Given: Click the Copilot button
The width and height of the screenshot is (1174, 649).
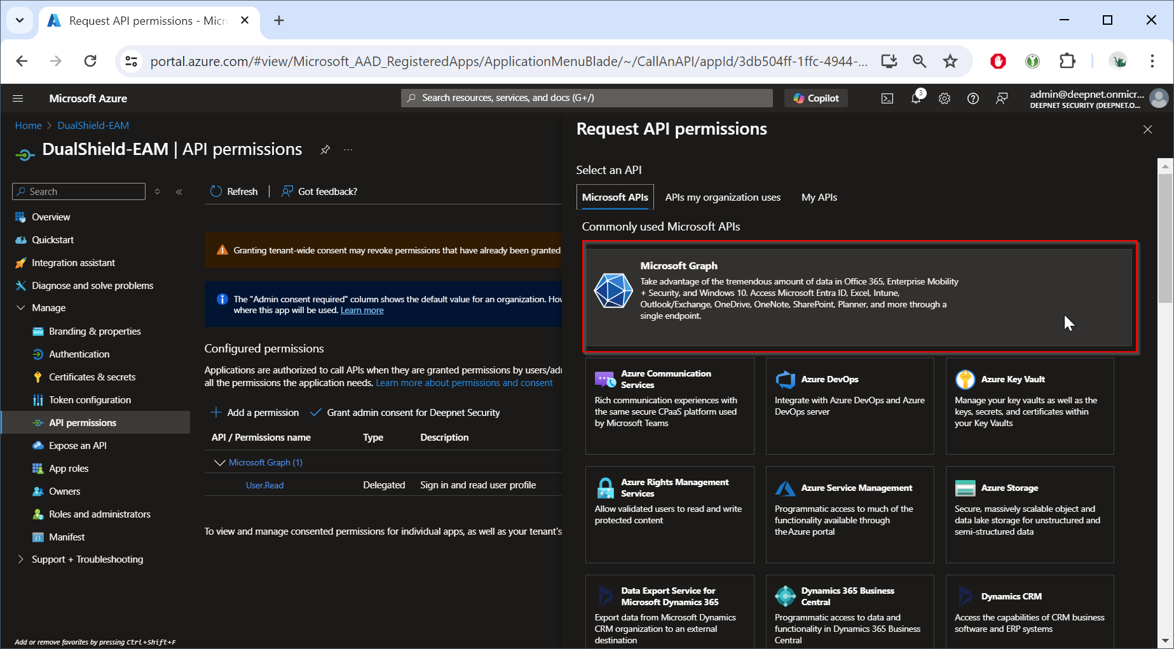Looking at the screenshot, I should (x=816, y=98).
